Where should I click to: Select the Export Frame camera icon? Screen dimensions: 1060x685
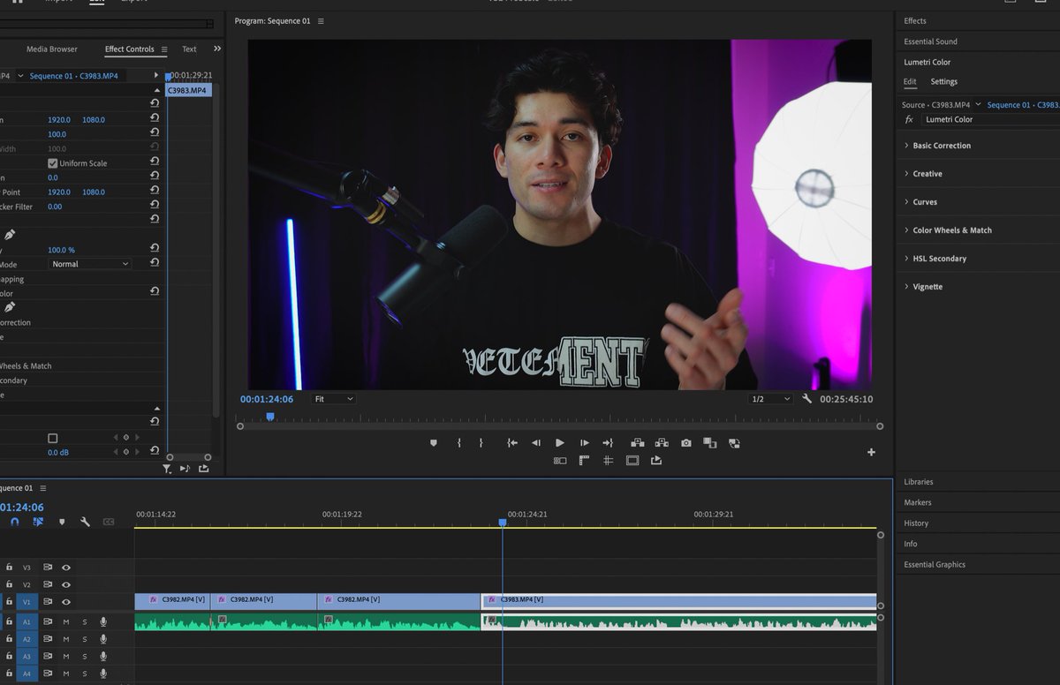coord(685,442)
